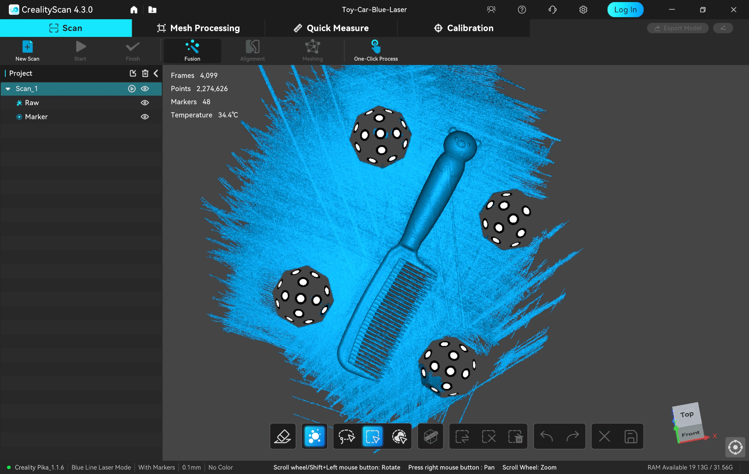Click the No Color status entry
This screenshot has height=474, width=749.
(221, 467)
